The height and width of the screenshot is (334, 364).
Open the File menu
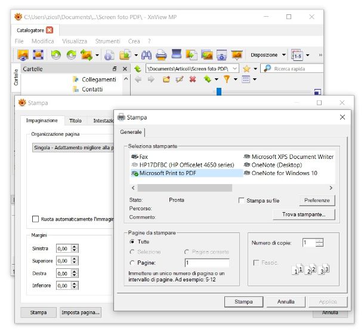[19, 41]
